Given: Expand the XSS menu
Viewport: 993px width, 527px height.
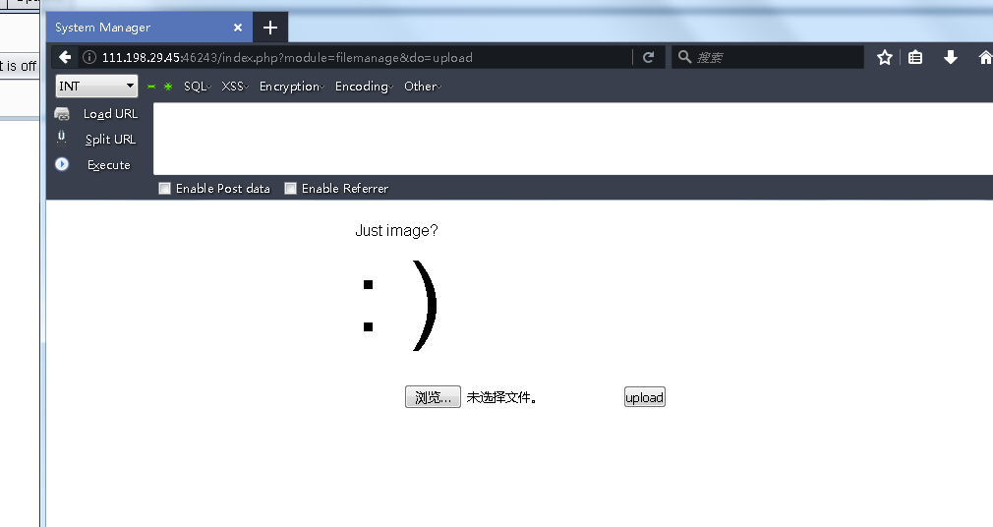Looking at the screenshot, I should click(235, 87).
